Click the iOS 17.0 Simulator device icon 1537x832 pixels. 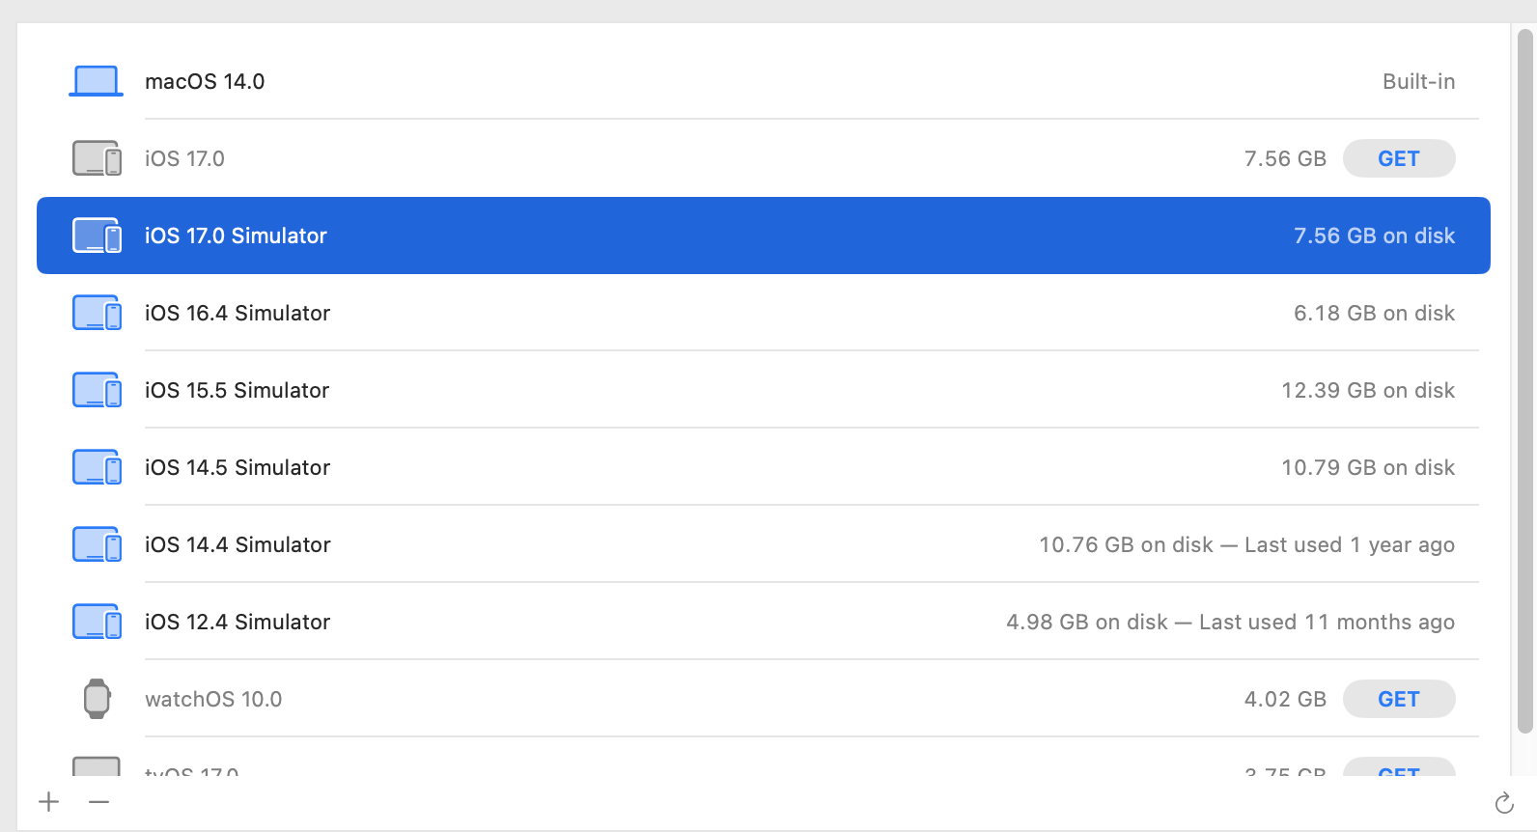click(97, 236)
